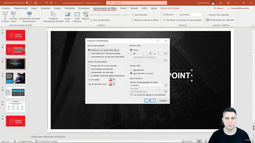
Task: Switch to Animações tab
Action: tap(84, 8)
